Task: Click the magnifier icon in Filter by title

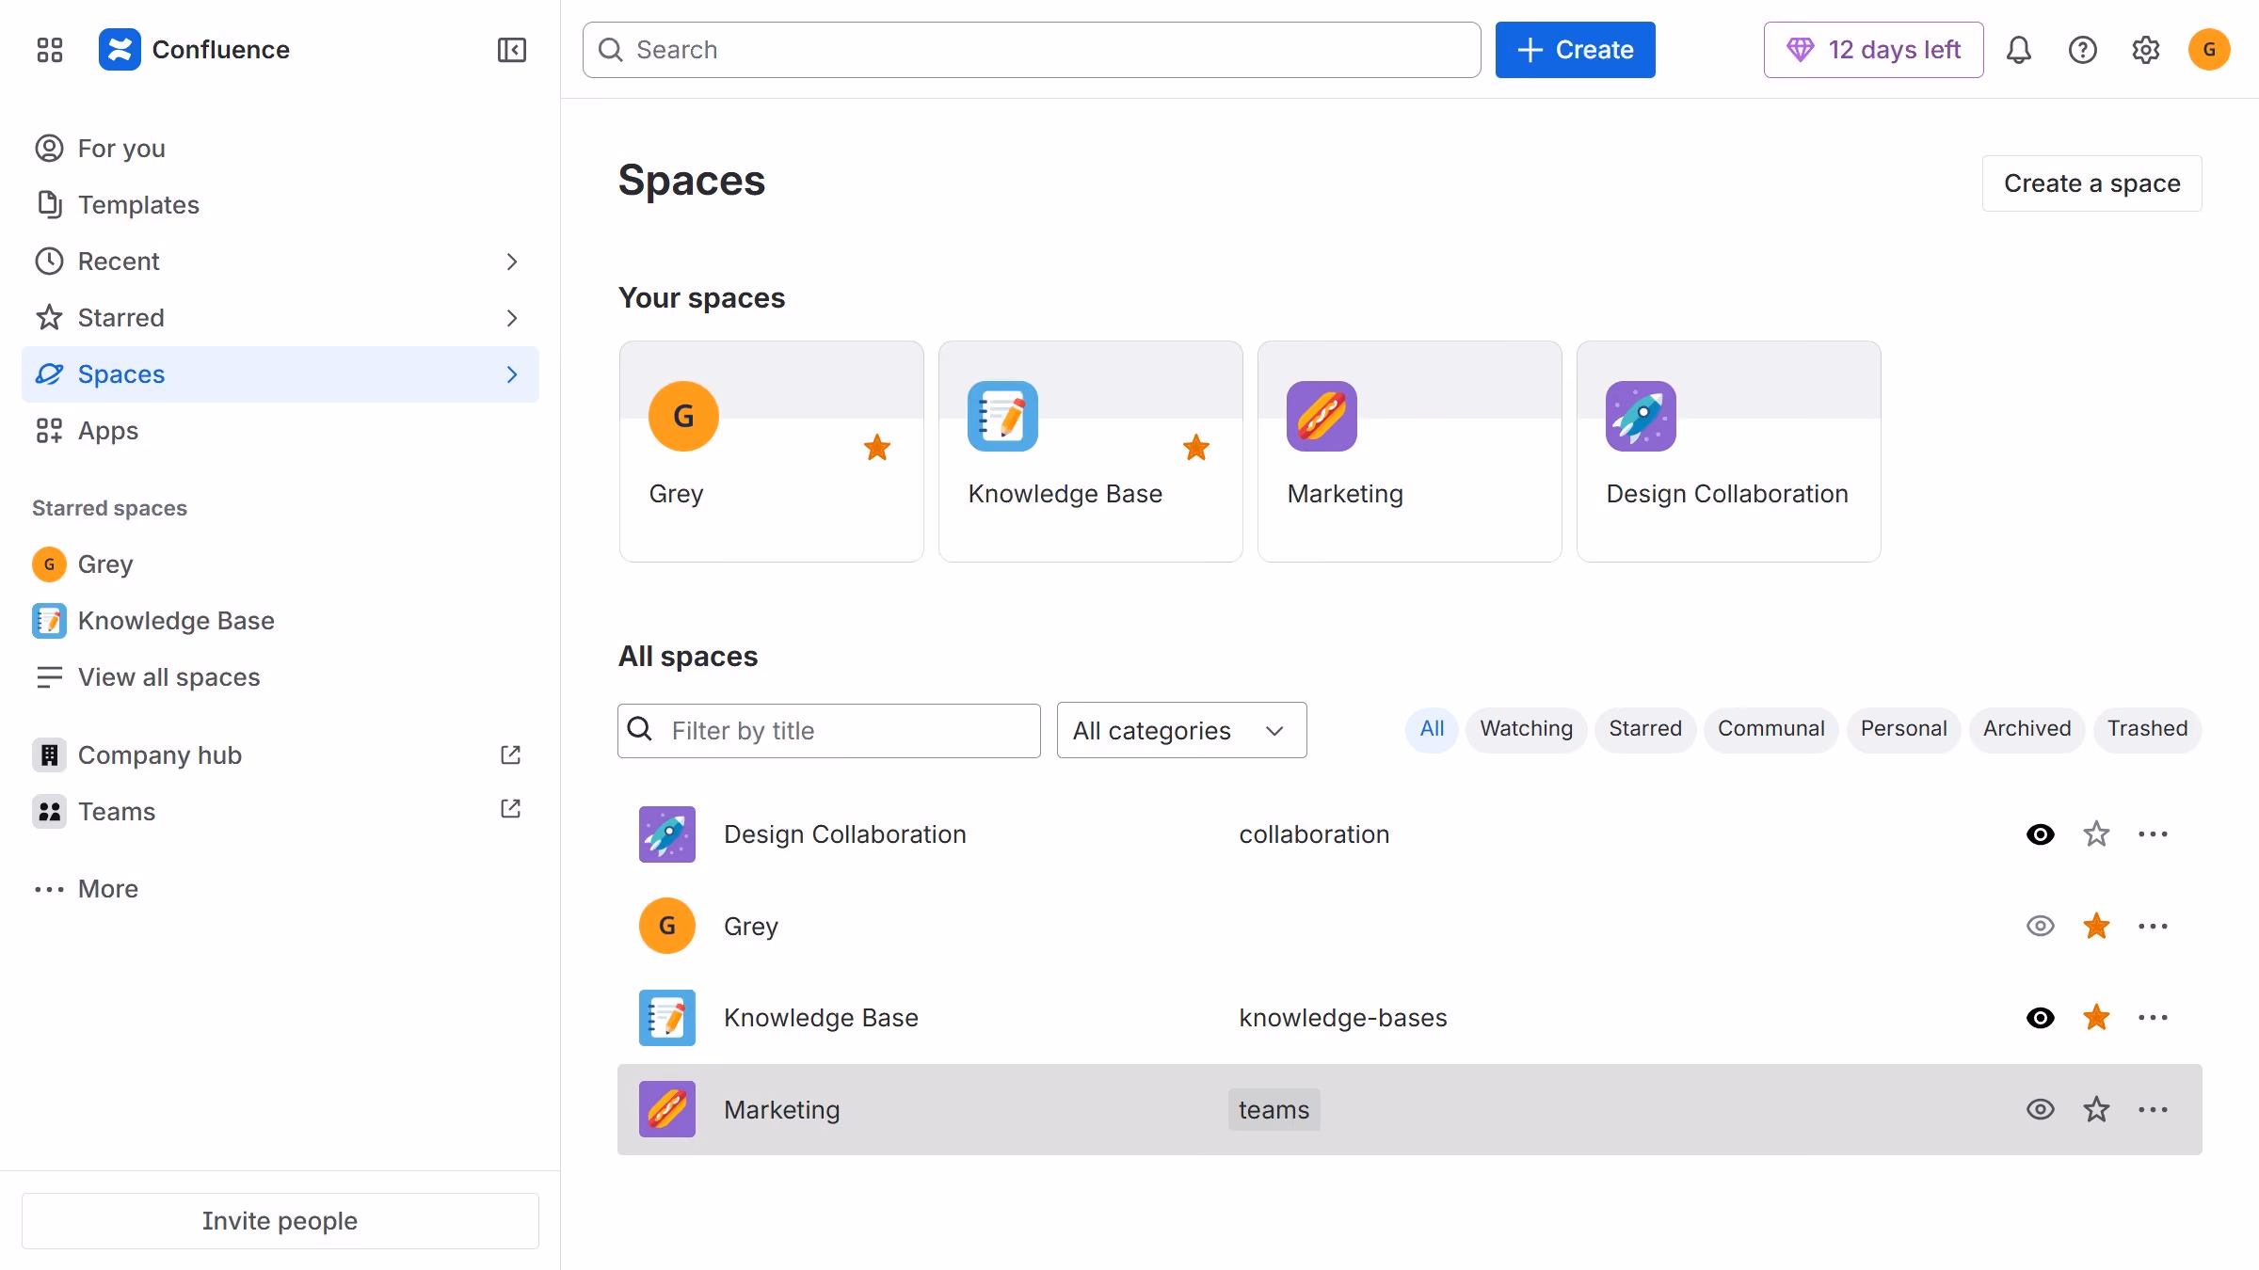Action: tap(640, 729)
